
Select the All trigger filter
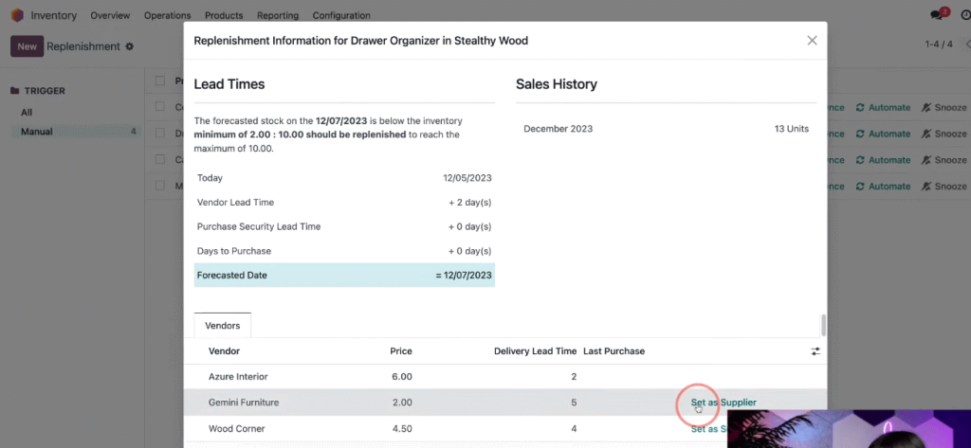(x=27, y=113)
